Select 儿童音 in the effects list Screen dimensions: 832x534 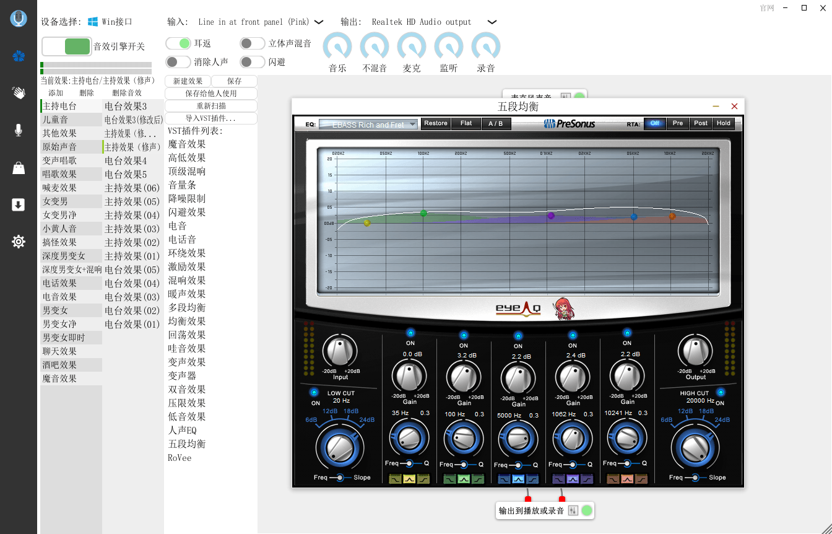click(55, 120)
